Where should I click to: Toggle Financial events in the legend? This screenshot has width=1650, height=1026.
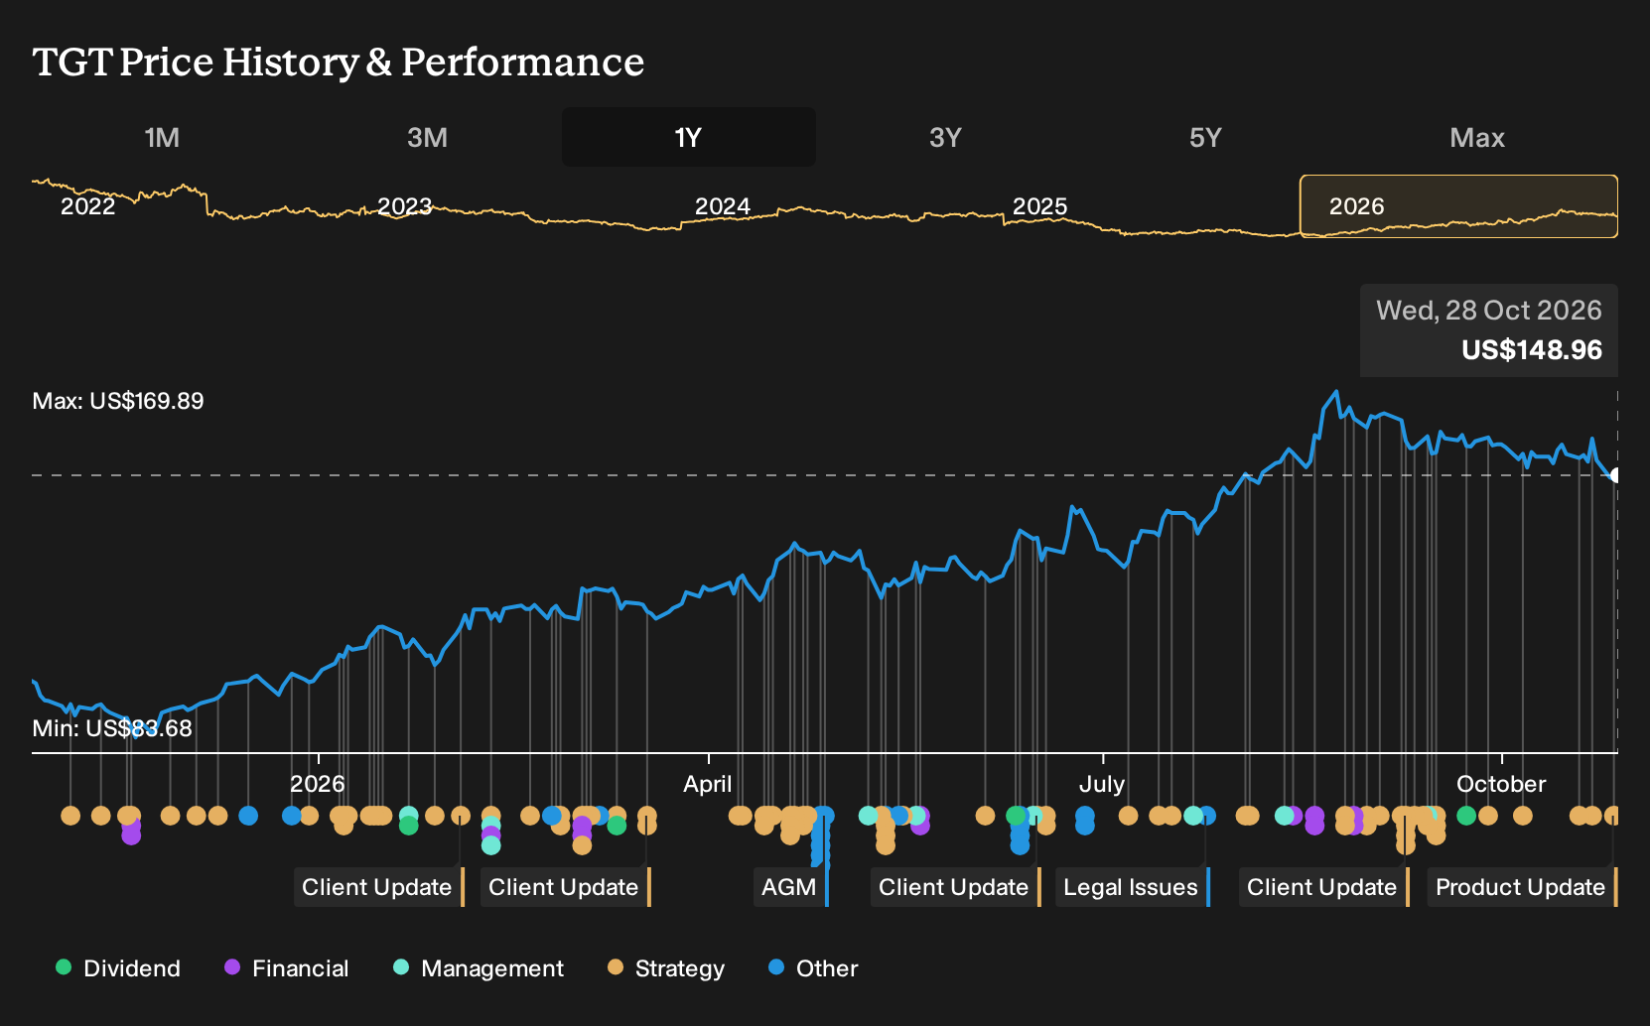[287, 968]
